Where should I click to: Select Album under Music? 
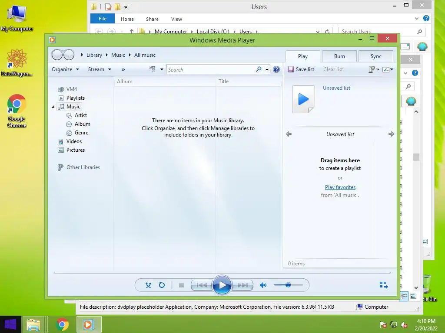pyautogui.click(x=78, y=124)
